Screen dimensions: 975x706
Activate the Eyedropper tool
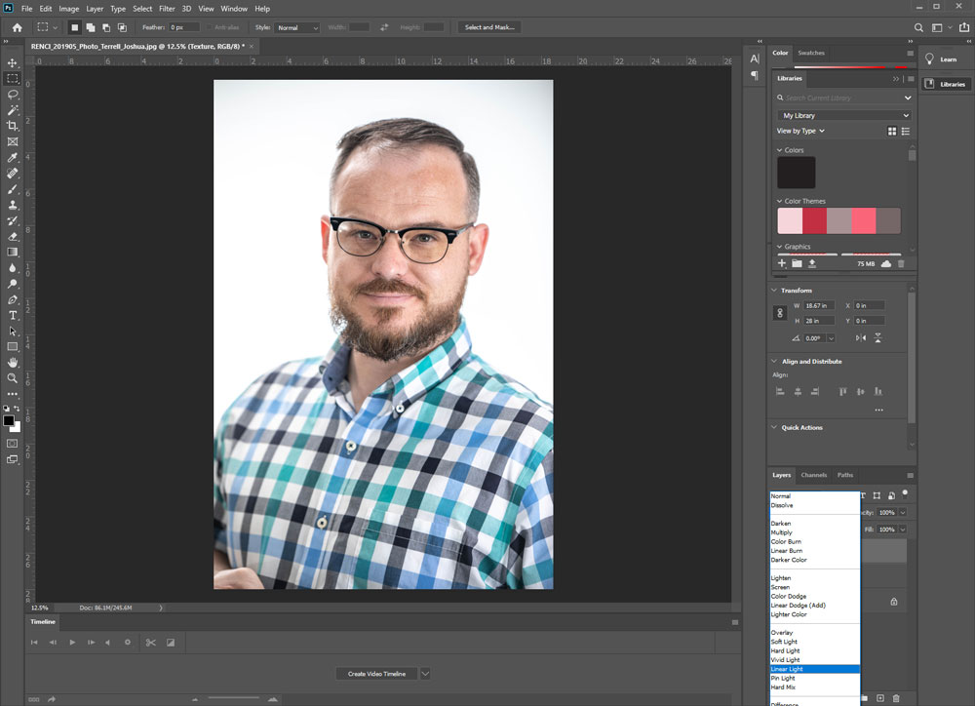[13, 158]
